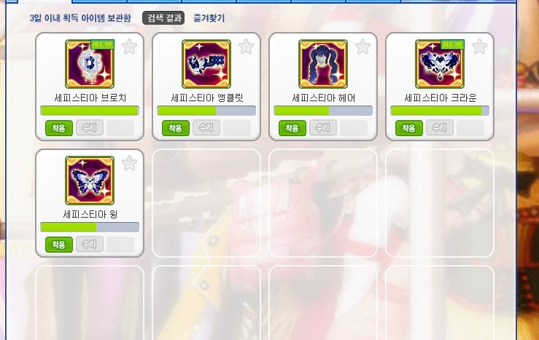The height and width of the screenshot is (340, 539).
Task: Click 착용 button under 세피스티아 윙
Action: [59, 245]
